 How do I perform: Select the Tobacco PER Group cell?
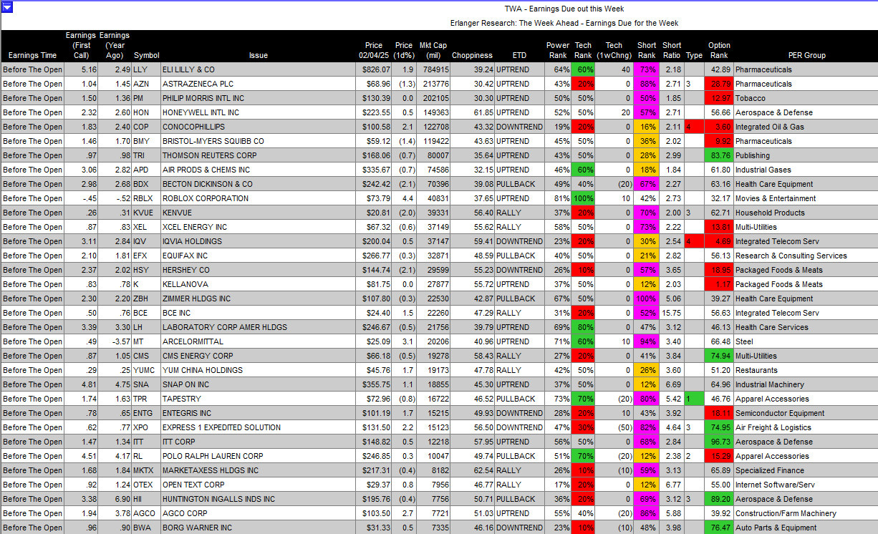tap(806, 98)
